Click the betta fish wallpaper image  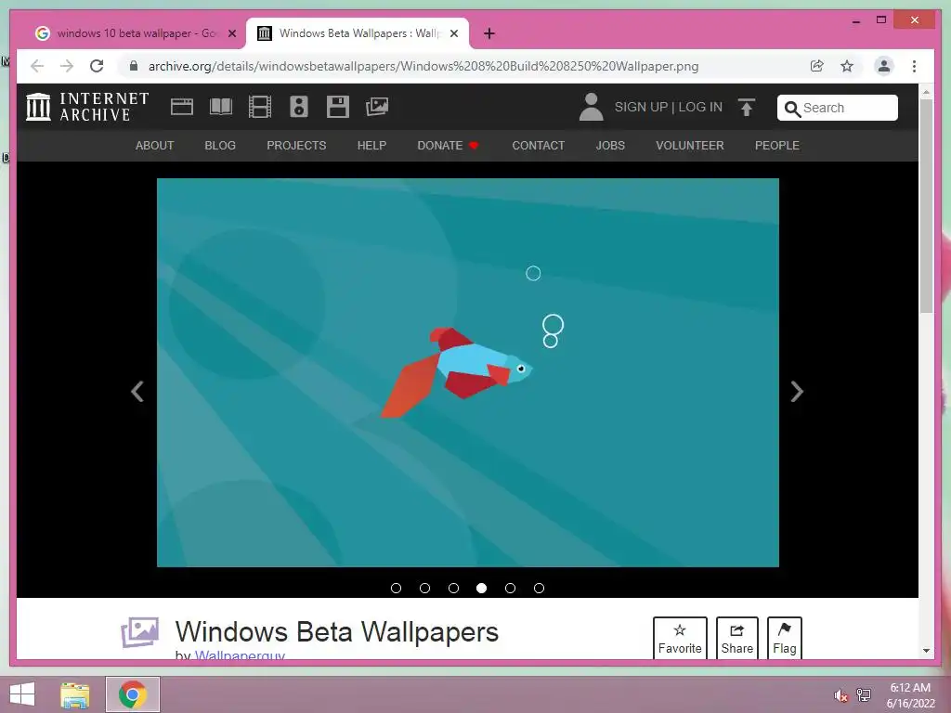point(468,372)
